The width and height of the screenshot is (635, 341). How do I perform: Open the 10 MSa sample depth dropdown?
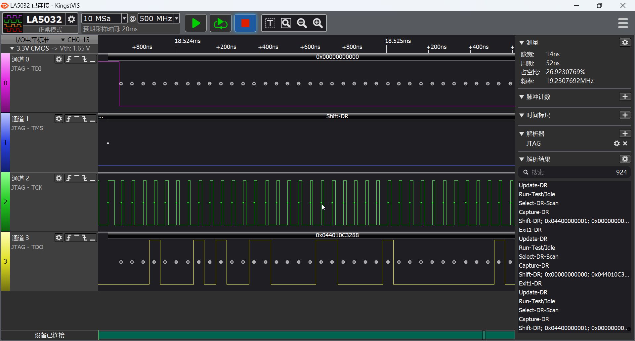(105, 19)
